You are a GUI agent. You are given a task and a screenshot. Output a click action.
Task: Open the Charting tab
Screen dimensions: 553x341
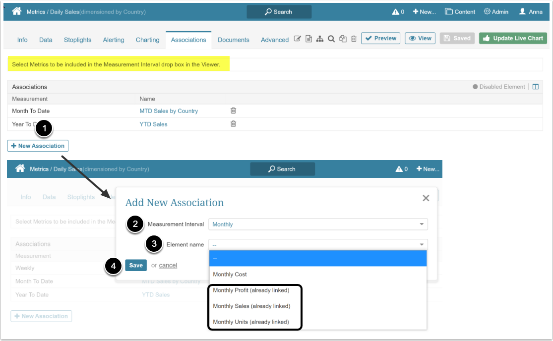coord(147,40)
